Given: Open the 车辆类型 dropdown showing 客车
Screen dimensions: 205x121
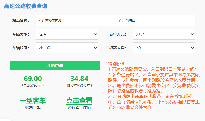Looking at the screenshot, I should pos(67,34).
